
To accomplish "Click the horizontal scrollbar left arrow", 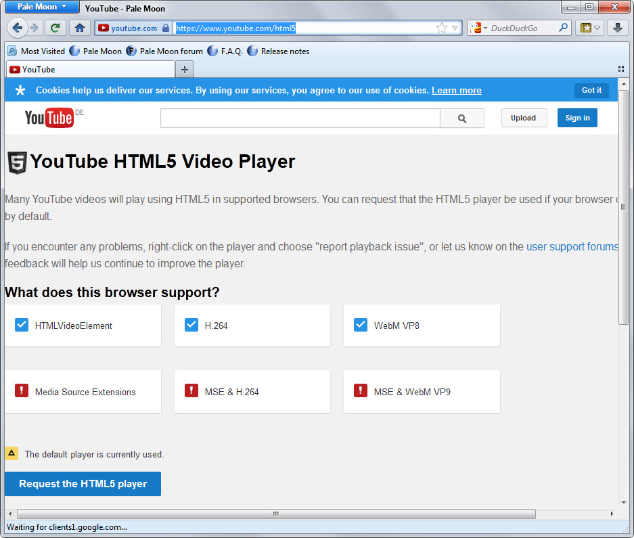I will click(10, 514).
